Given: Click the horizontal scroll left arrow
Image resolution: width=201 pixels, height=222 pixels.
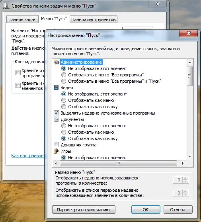Looking at the screenshot, I should [x=56, y=163].
